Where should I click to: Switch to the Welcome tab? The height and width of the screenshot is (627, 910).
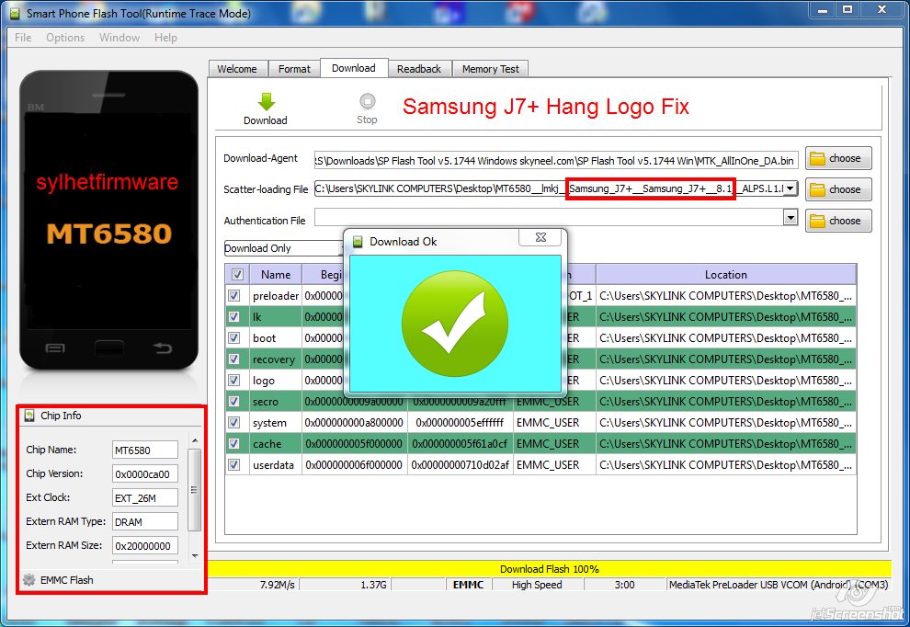point(237,69)
